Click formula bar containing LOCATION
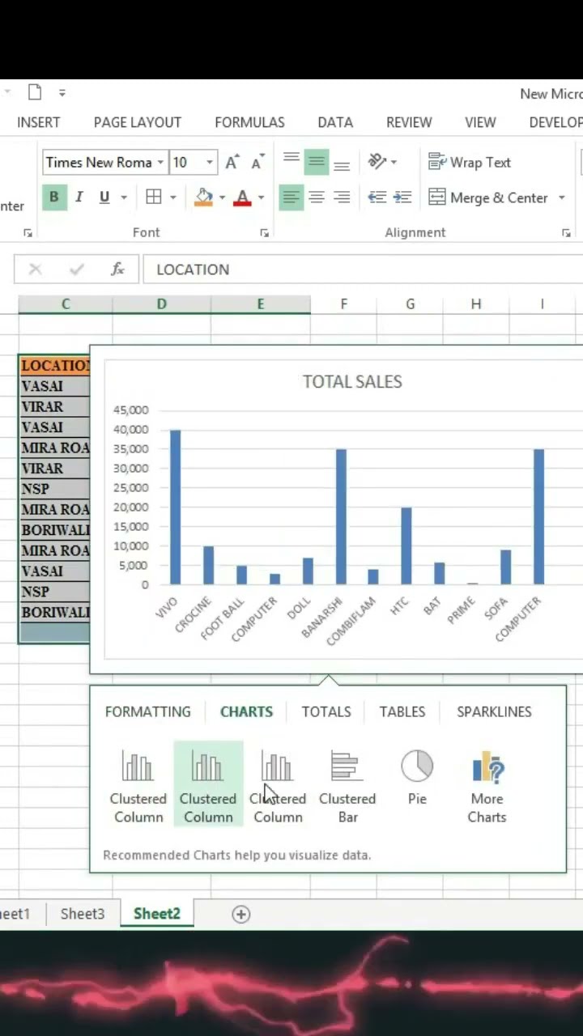The height and width of the screenshot is (1036, 583). tap(362, 270)
